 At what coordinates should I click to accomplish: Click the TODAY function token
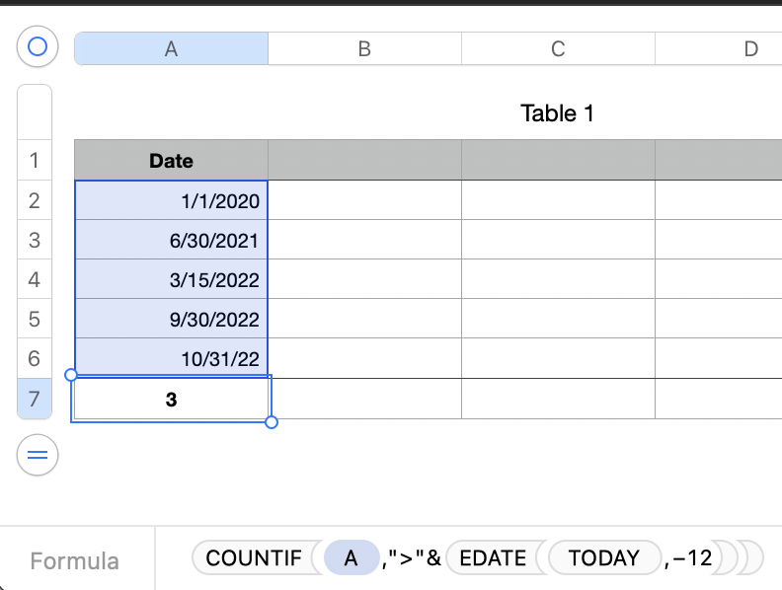604,558
